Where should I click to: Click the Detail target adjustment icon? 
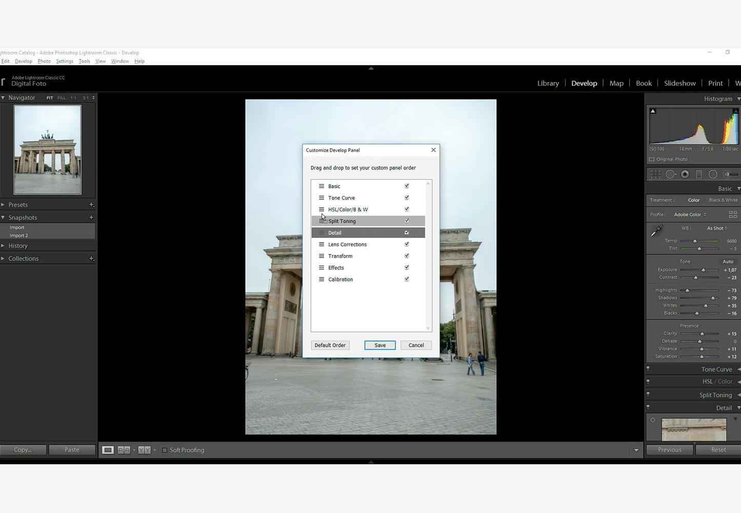[x=653, y=420]
